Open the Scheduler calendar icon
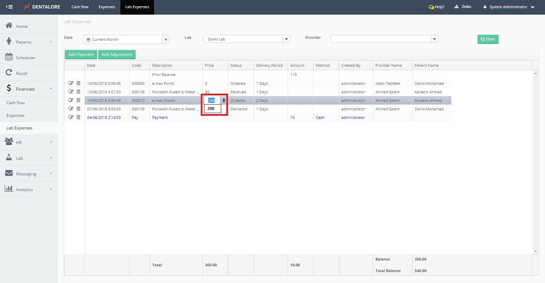Image resolution: width=545 pixels, height=283 pixels. [9, 57]
